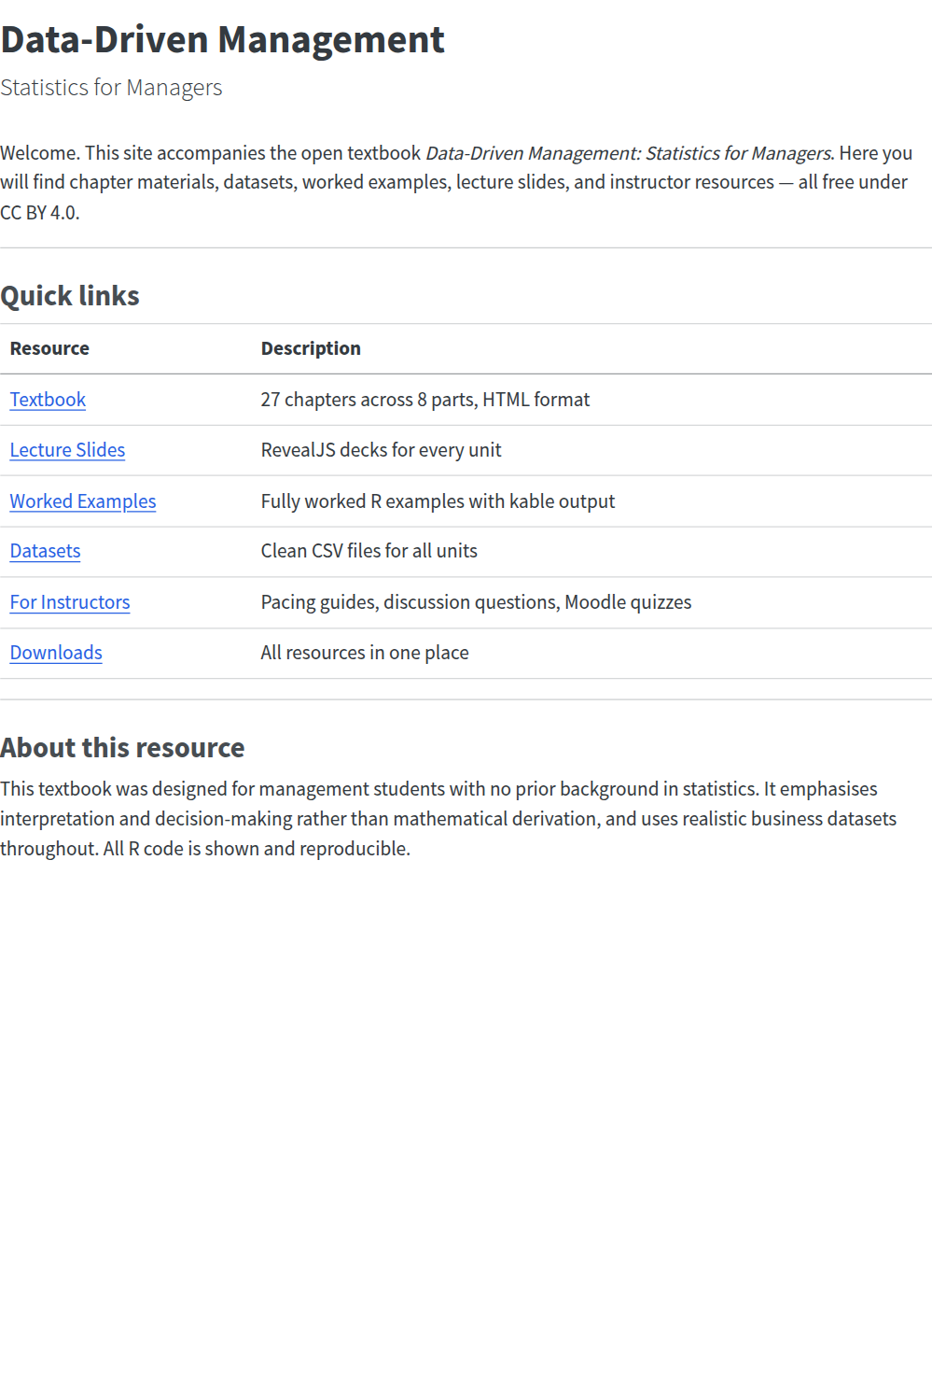Open the Datasets link
Viewport: 932px width, 1382px height.
tap(45, 552)
